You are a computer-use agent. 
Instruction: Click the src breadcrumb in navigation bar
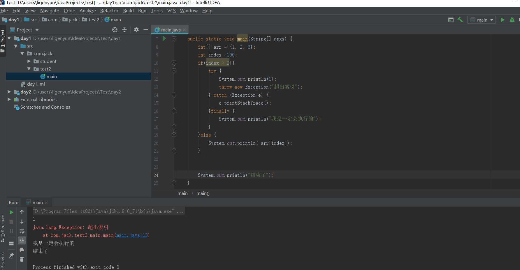pos(31,20)
